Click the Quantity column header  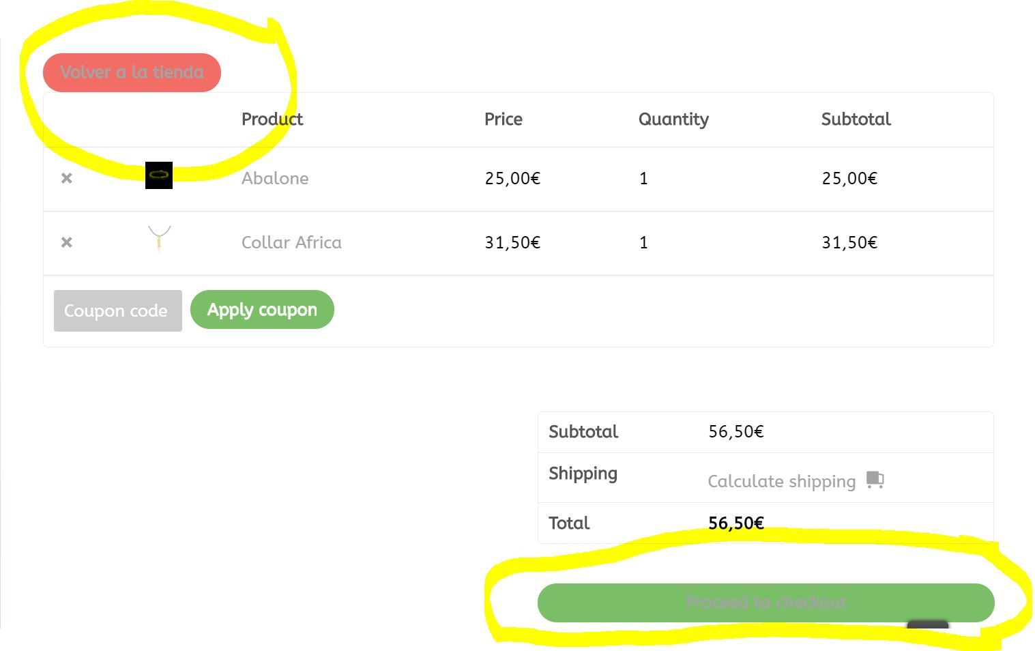click(673, 119)
